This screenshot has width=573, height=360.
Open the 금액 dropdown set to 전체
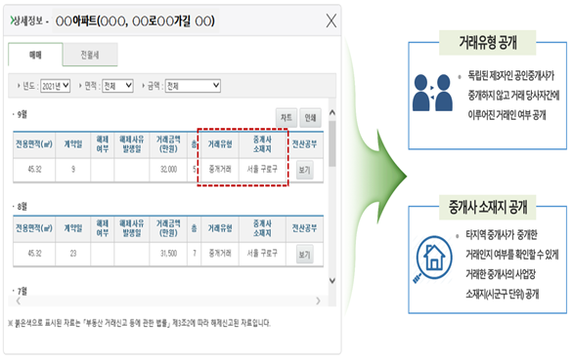[x=193, y=86]
